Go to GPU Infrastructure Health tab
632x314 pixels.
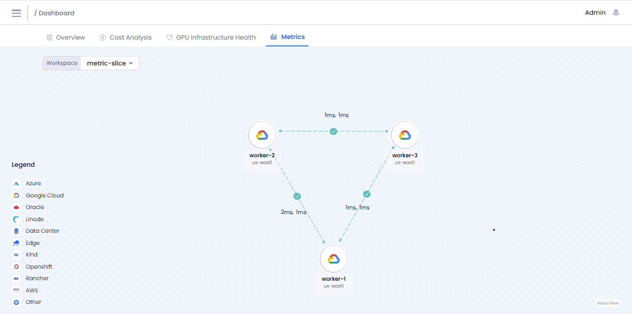pos(211,37)
